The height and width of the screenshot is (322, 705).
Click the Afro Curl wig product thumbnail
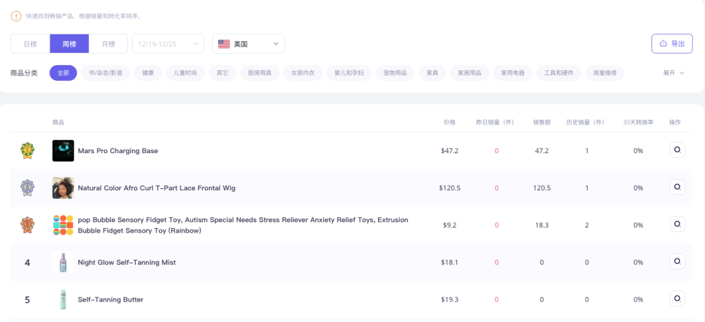tap(63, 188)
